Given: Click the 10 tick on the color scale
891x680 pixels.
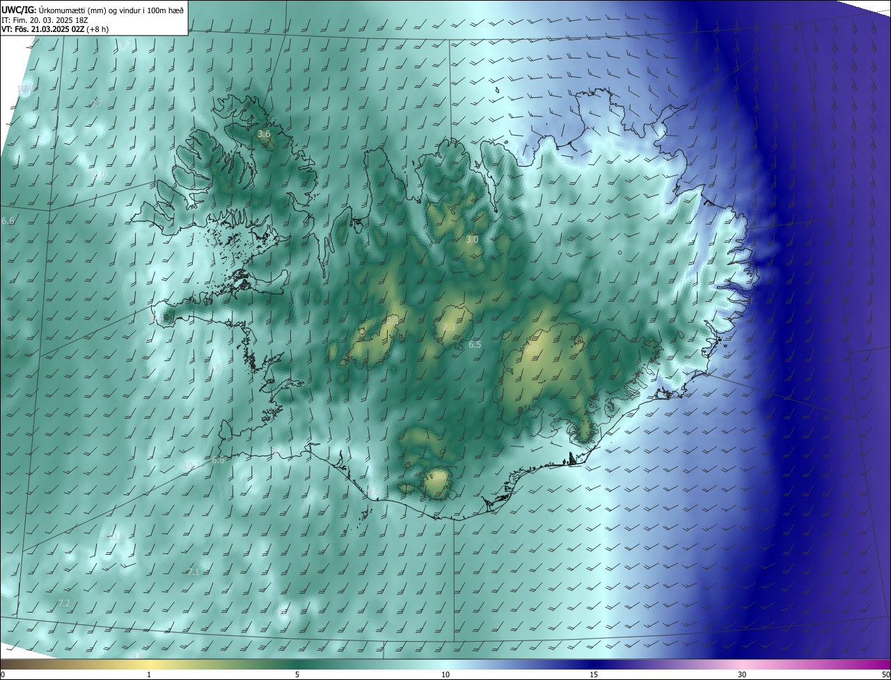Looking at the screenshot, I should (x=445, y=674).
